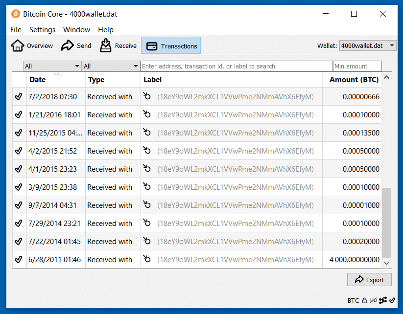The width and height of the screenshot is (403, 314).
Task: Sort by the Type column header
Action: click(113, 80)
